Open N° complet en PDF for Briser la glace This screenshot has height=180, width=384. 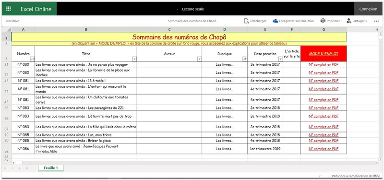(x=324, y=141)
